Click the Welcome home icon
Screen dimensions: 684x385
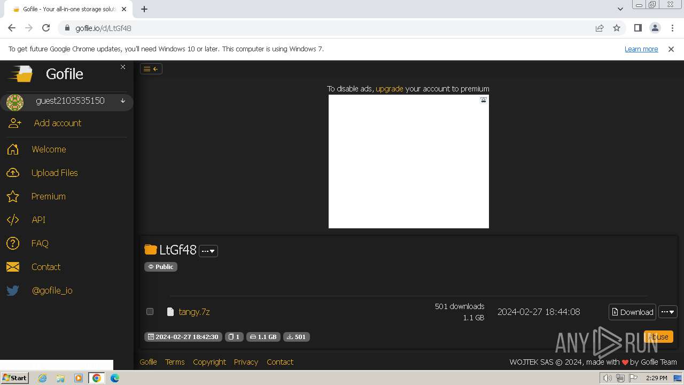[13, 149]
